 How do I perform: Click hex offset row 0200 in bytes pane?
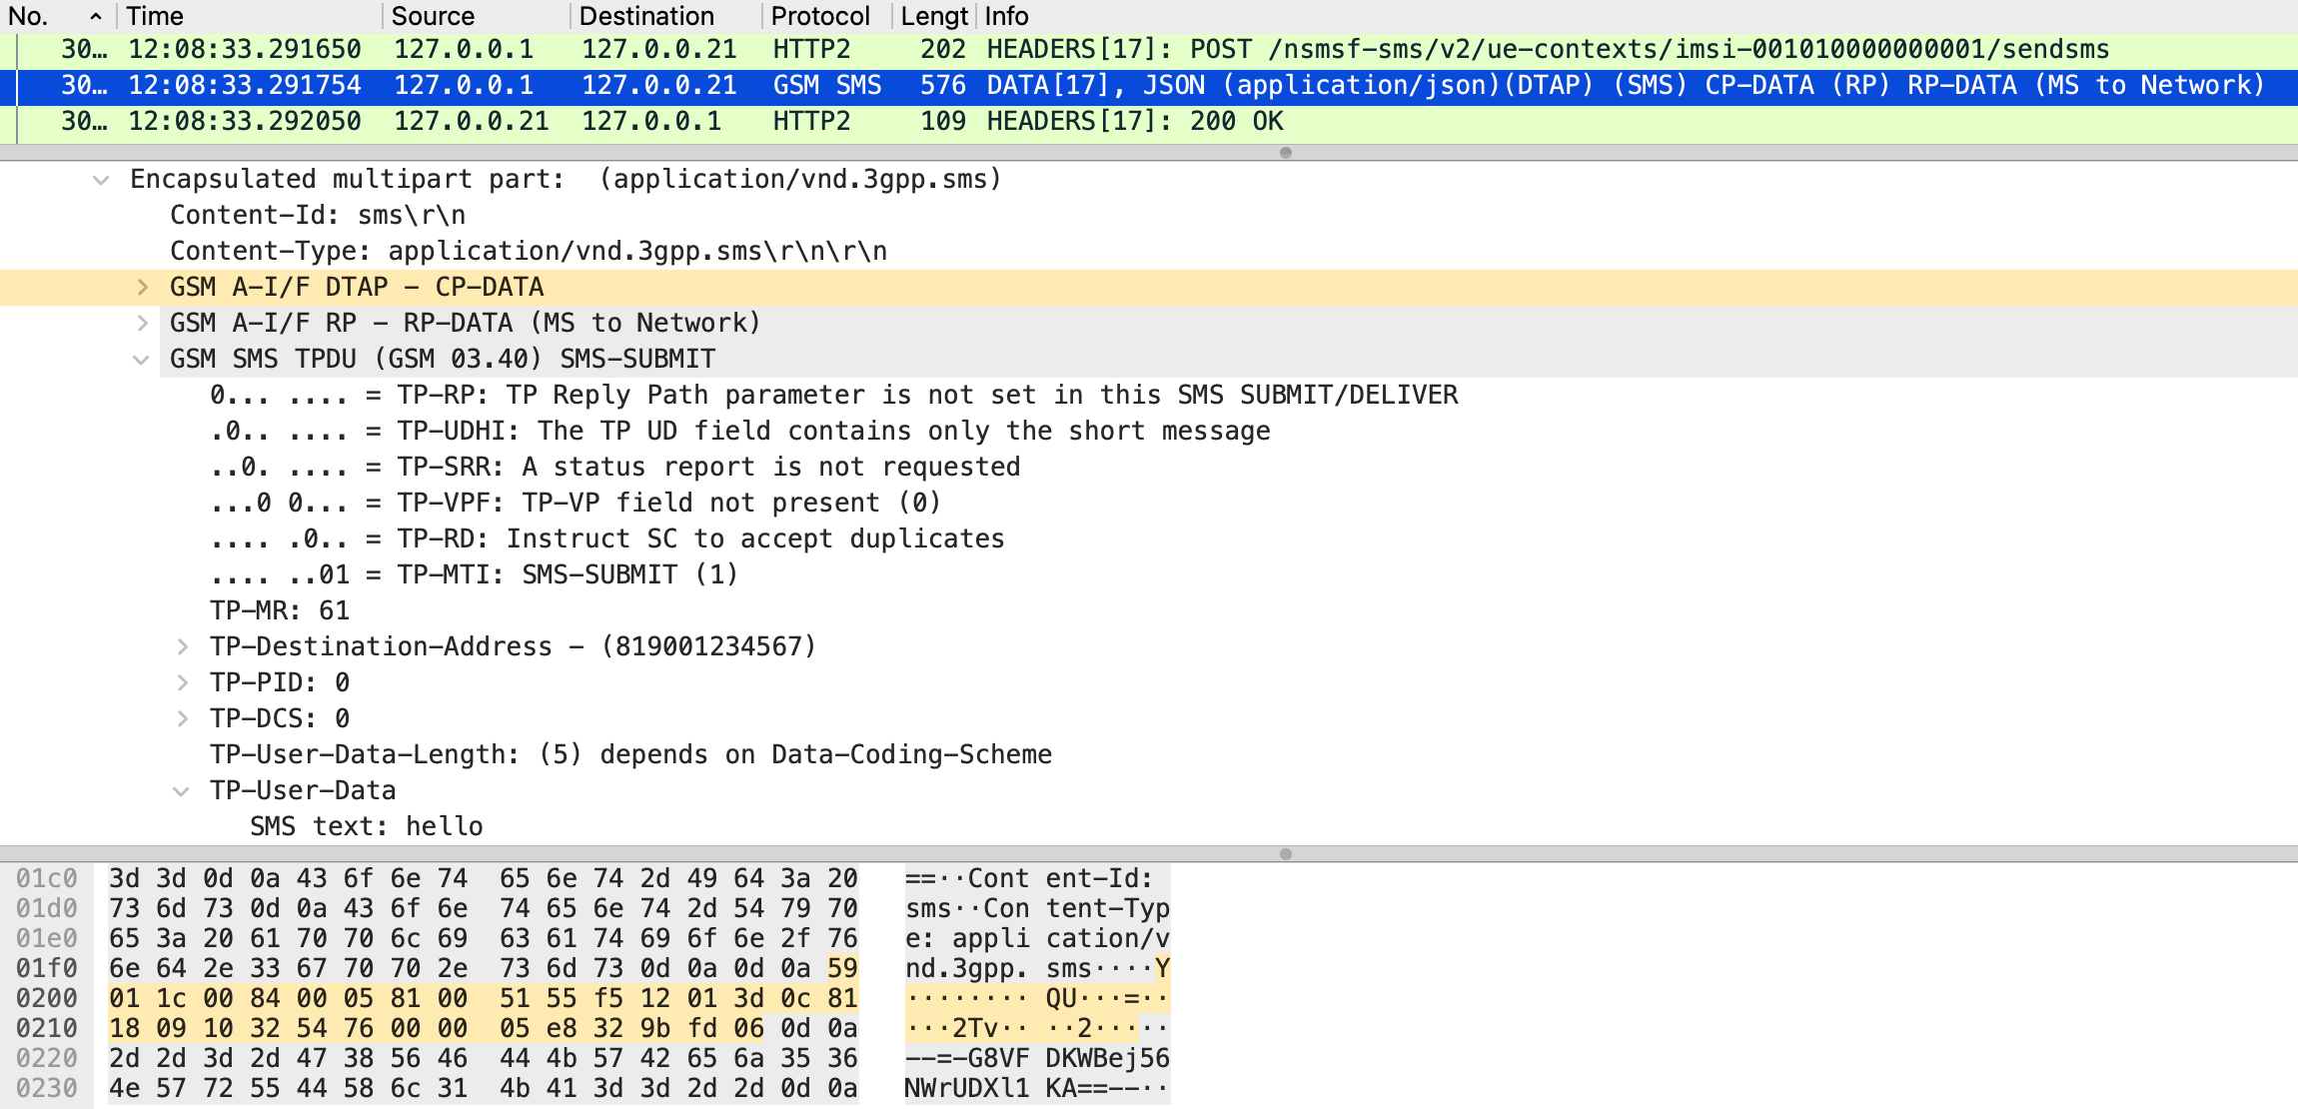coord(47,999)
